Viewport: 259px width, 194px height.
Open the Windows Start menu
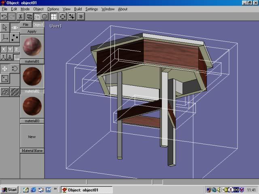(9, 190)
